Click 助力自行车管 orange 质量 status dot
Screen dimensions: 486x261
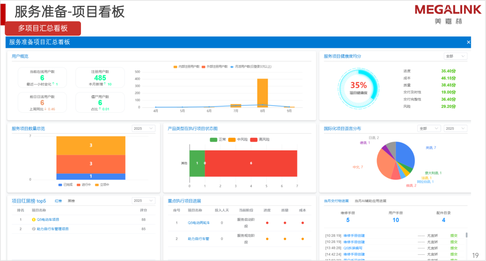coord(285,239)
